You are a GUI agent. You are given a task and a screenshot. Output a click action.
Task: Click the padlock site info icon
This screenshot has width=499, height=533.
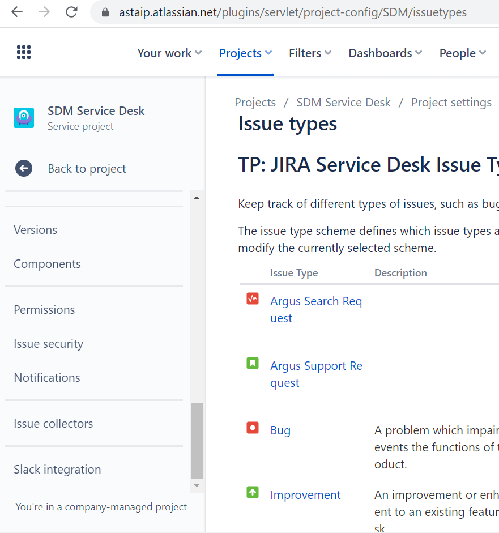105,12
